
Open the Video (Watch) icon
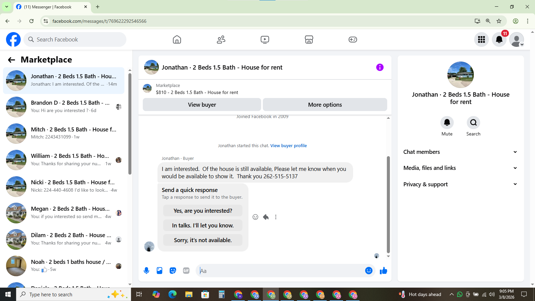point(265,39)
